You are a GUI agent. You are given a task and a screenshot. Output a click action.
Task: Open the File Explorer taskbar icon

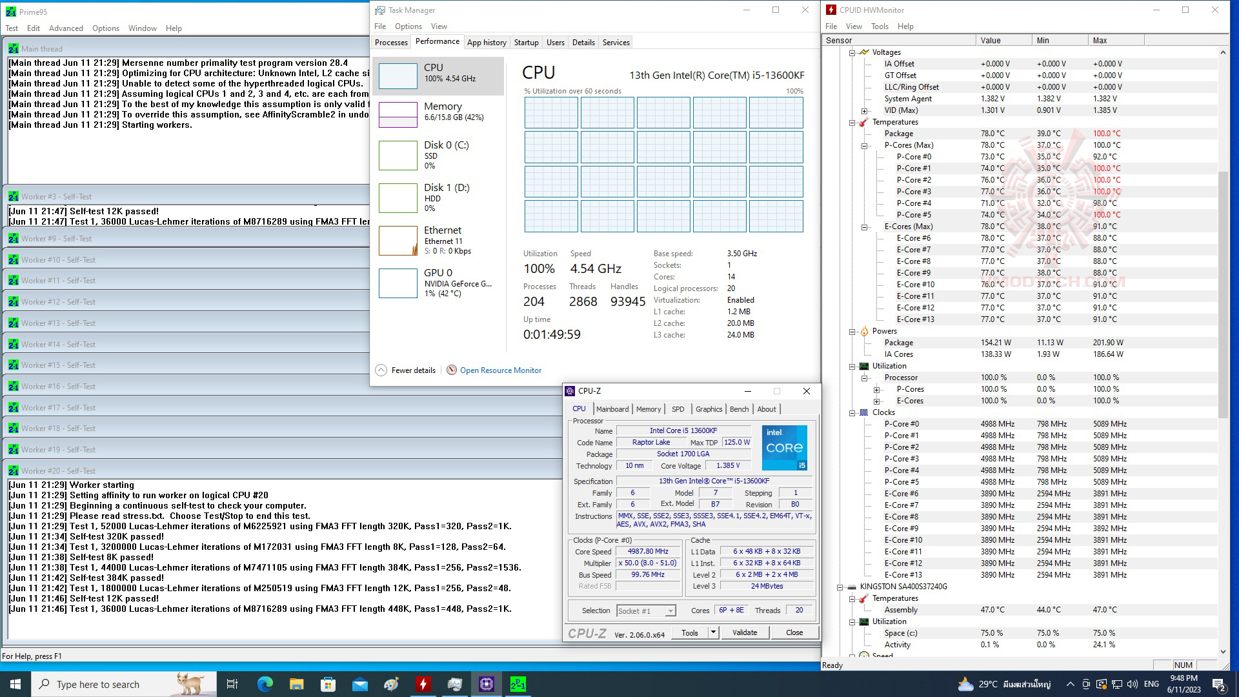296,684
